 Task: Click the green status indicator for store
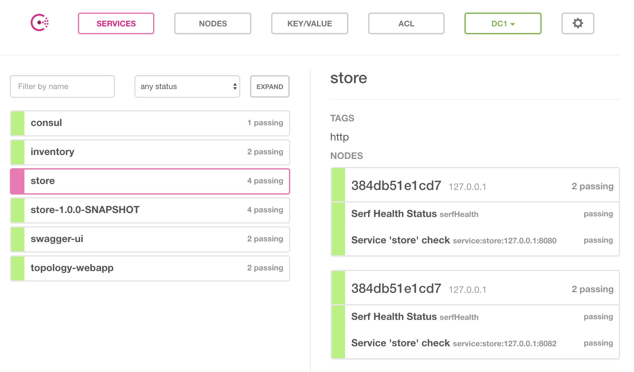17,181
